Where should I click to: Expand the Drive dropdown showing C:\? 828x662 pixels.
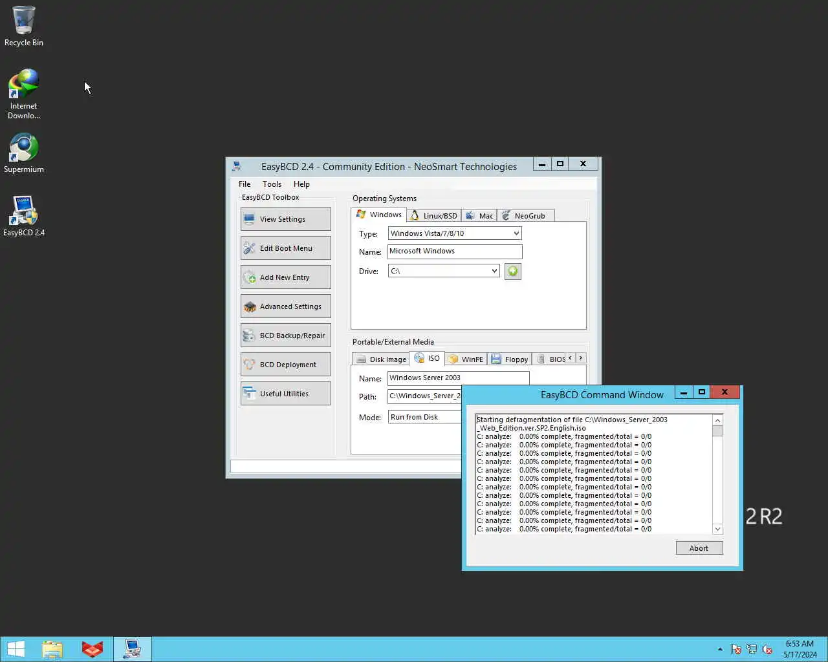click(x=494, y=271)
